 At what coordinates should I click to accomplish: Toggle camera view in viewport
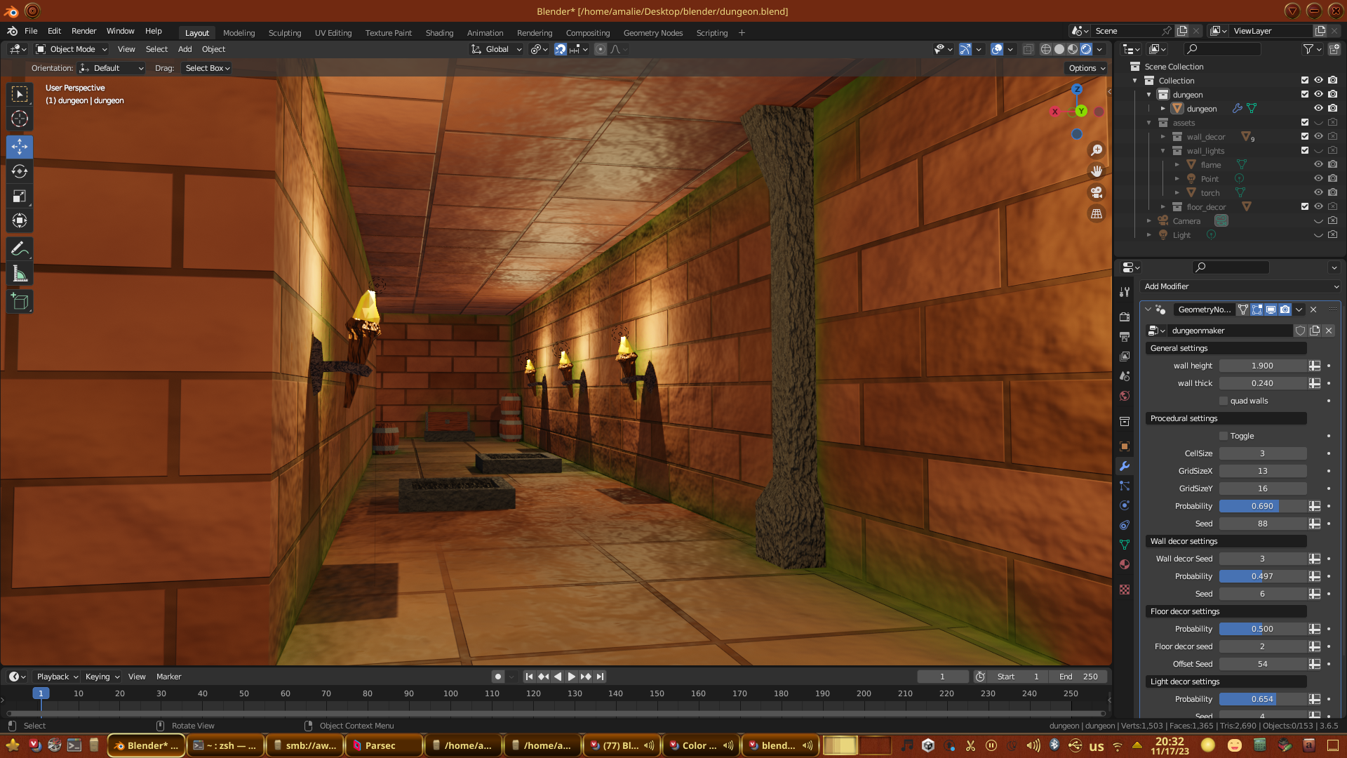click(1097, 192)
